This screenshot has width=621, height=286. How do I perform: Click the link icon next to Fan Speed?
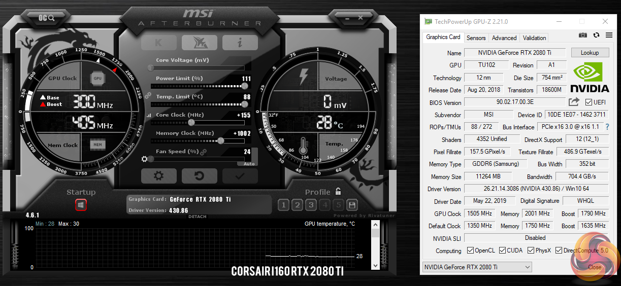click(204, 152)
